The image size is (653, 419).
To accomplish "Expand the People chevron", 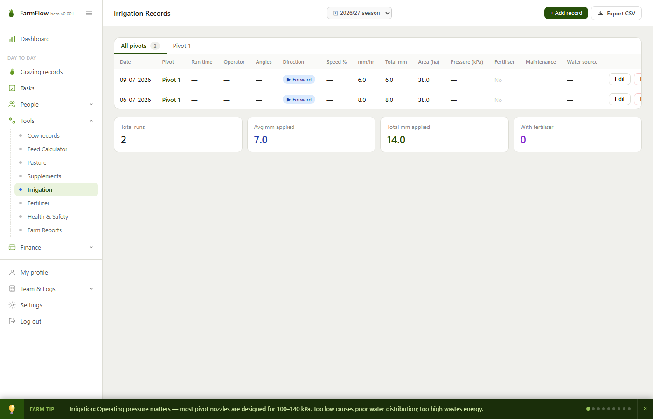I will click(91, 105).
